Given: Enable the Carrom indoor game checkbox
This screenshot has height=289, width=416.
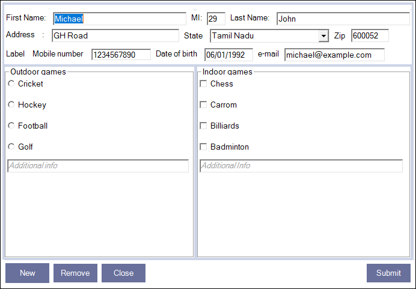Looking at the screenshot, I should (x=203, y=105).
